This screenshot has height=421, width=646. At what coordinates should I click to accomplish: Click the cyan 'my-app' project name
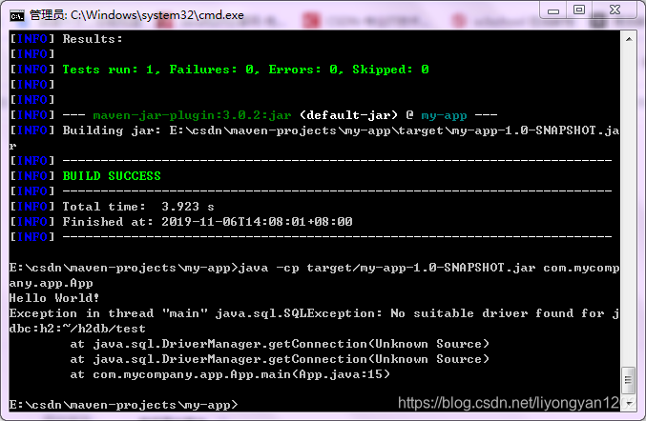click(444, 116)
